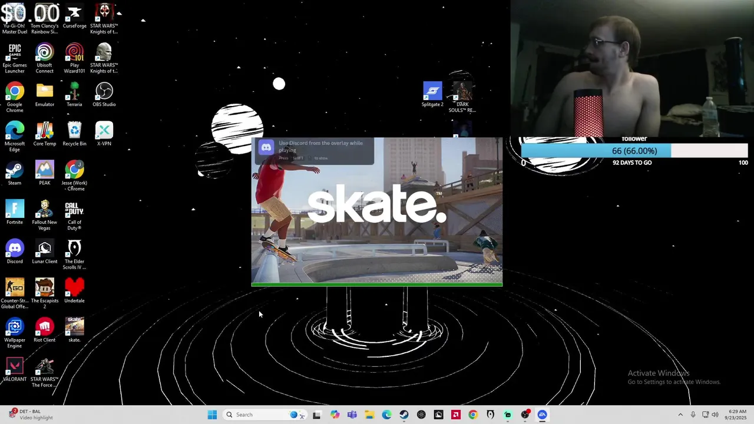Open Wallpaper Engine desktop shortcut
Viewport: 754px width, 424px height.
[15, 333]
